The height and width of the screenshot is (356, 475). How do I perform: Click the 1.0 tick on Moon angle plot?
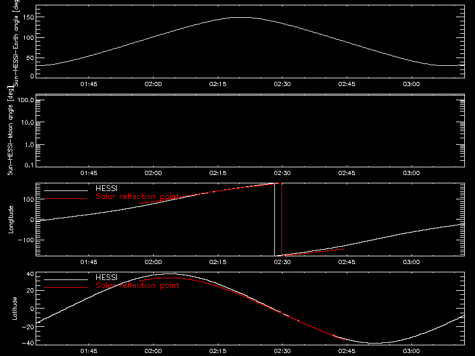click(x=29, y=145)
